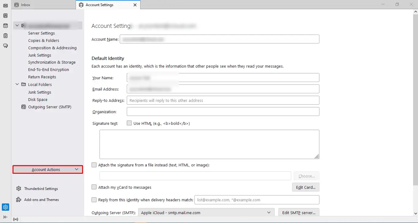The image size is (418, 223).
Task: Check Attach my vCard to messages
Action: point(94,187)
